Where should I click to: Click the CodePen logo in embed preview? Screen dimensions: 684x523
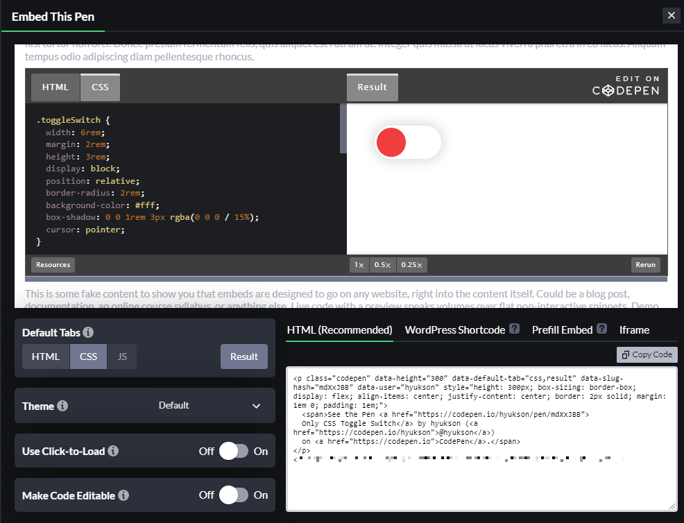(626, 90)
